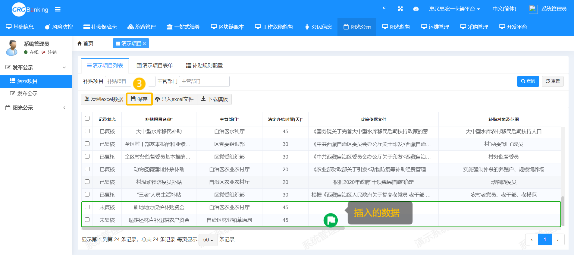Go to 首页 home tab

click(85, 43)
